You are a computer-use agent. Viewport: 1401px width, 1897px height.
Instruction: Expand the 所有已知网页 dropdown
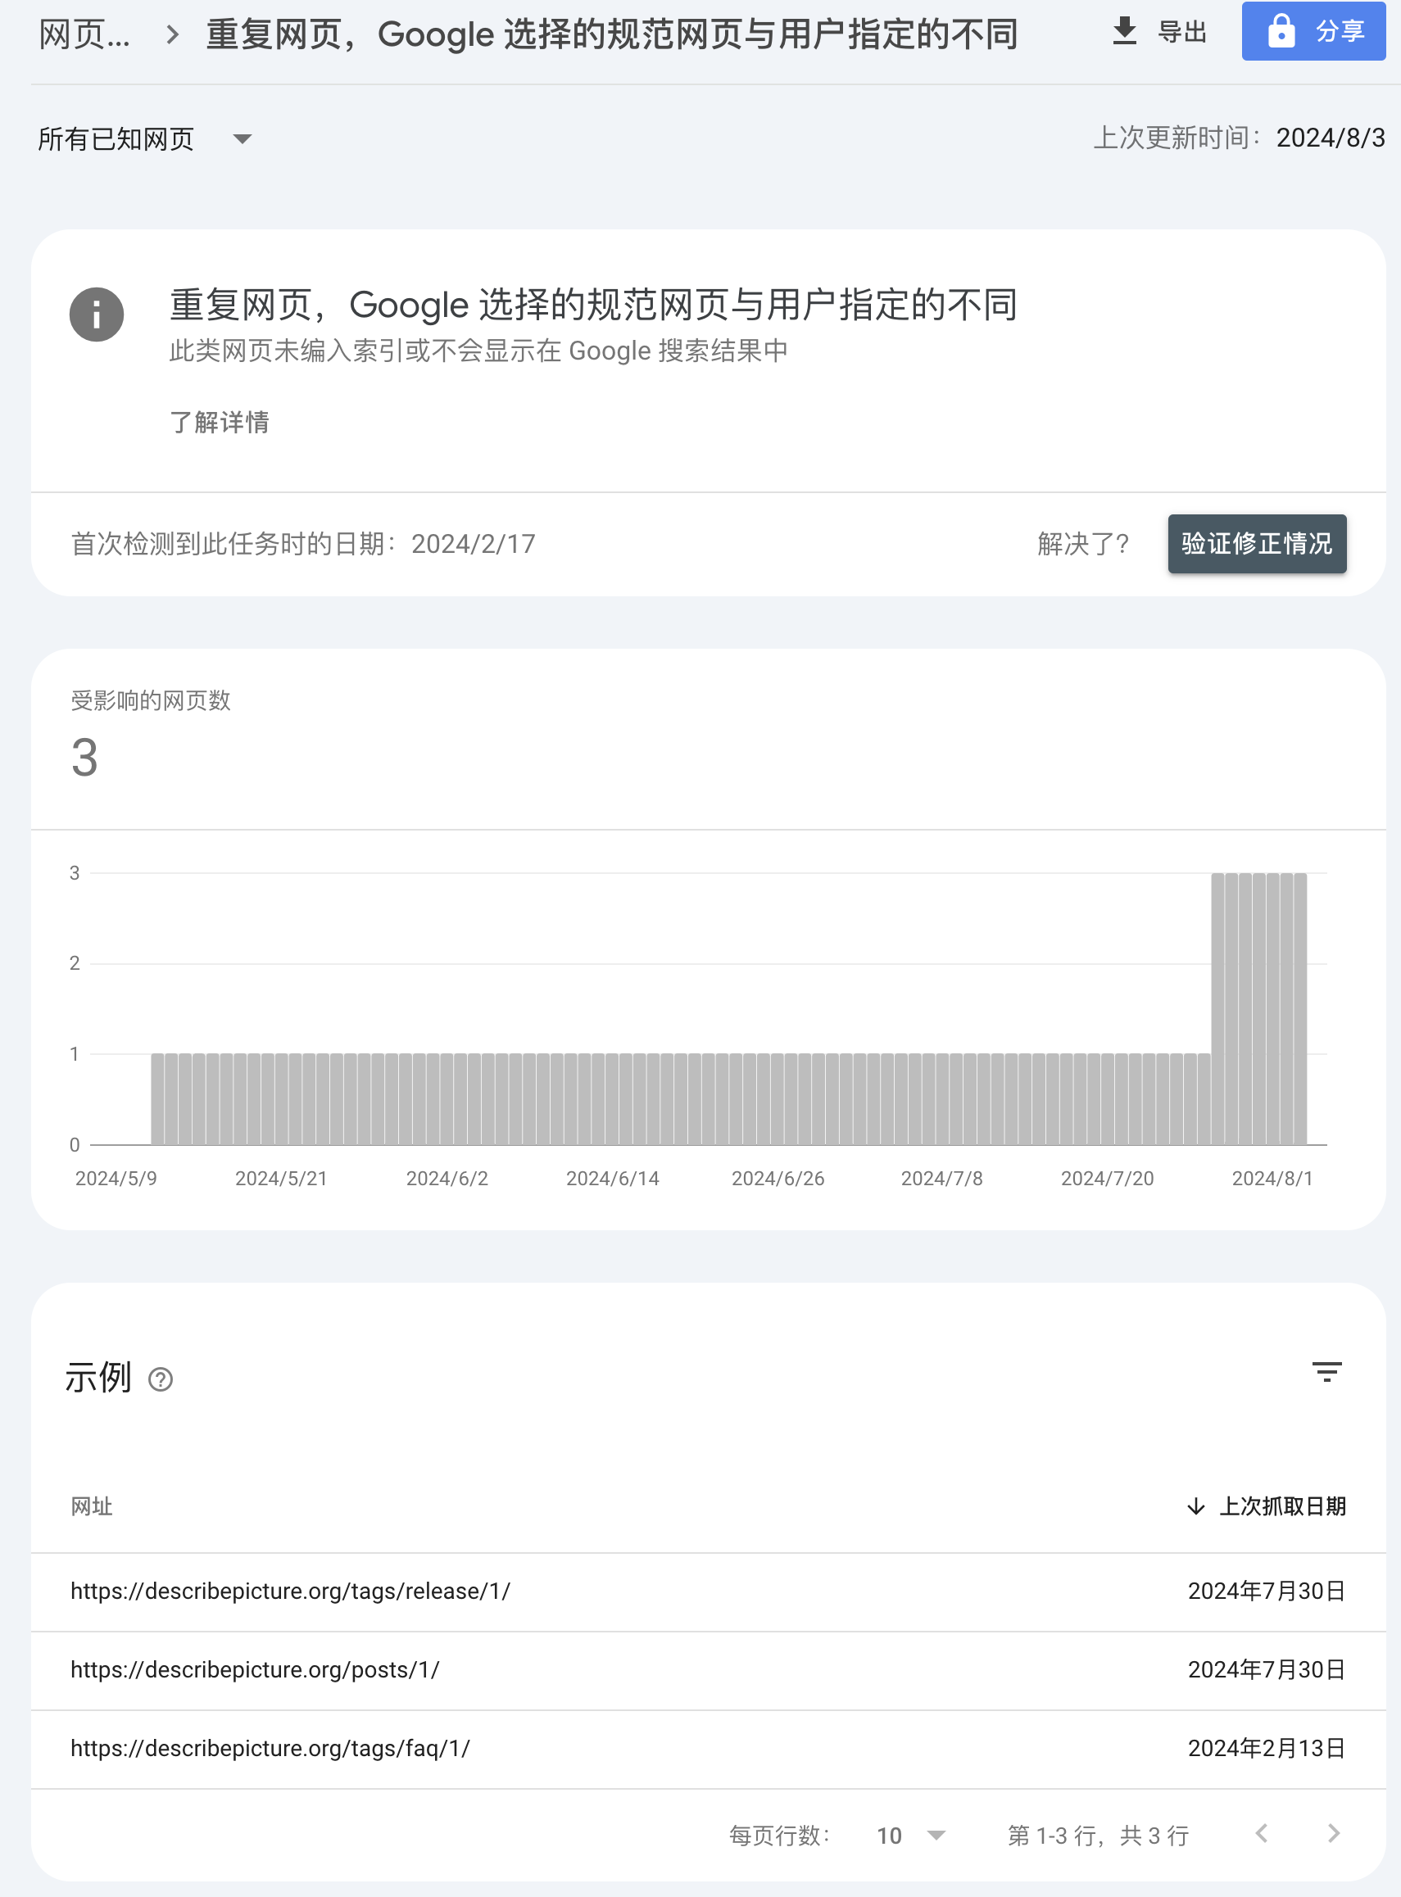[x=145, y=138]
